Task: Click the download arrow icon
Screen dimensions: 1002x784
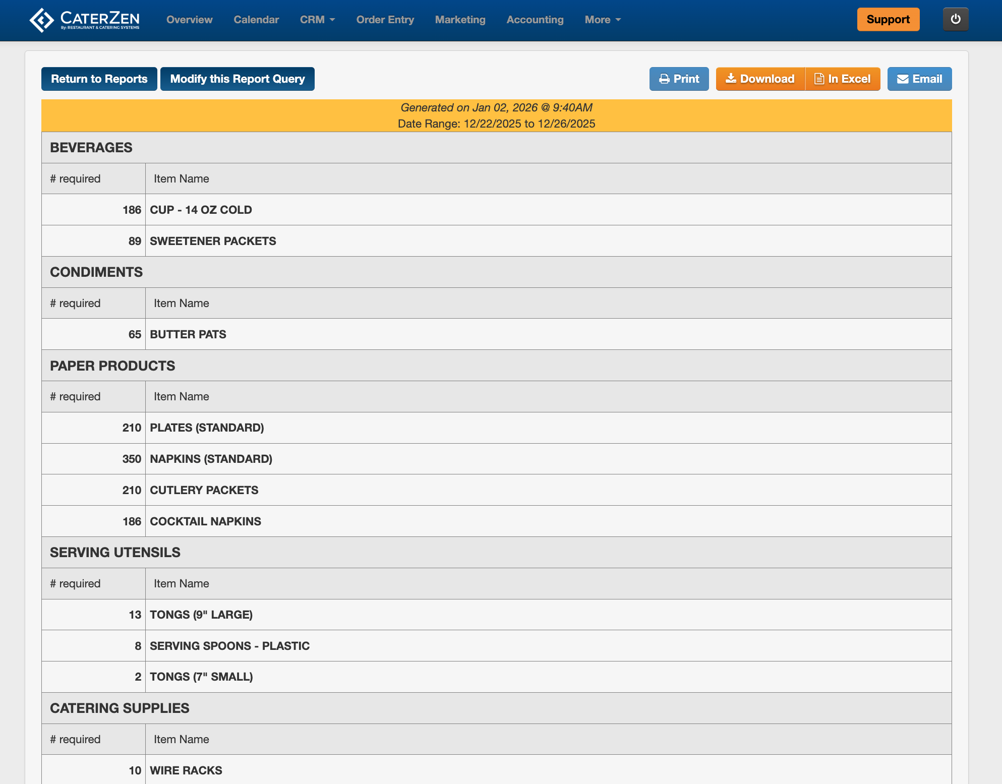Action: click(x=730, y=79)
